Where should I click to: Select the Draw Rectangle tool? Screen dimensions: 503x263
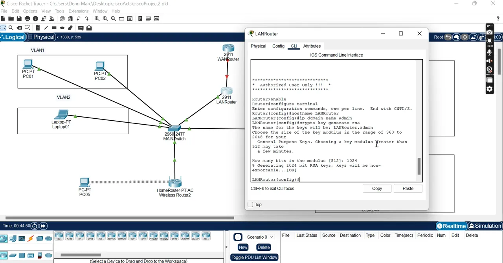pos(54,28)
